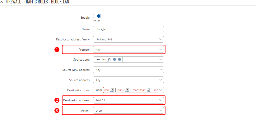The image size is (256, 115).
Task: Toggle the Enable switch off
Action: click(x=97, y=16)
